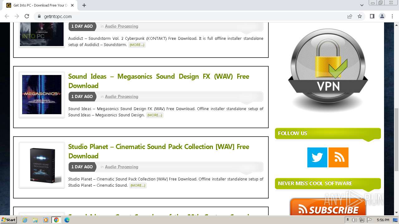Open the Chrome profile menu
The height and width of the screenshot is (224, 399).
point(382,16)
